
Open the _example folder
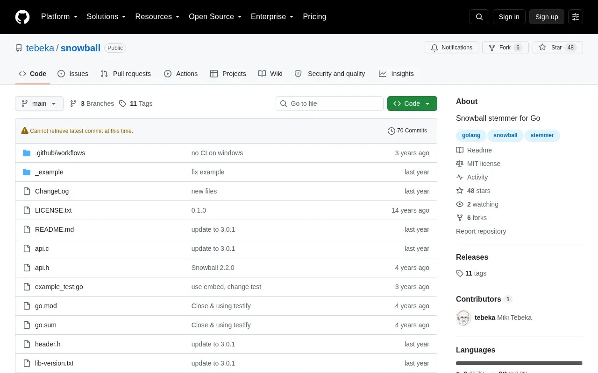point(49,172)
